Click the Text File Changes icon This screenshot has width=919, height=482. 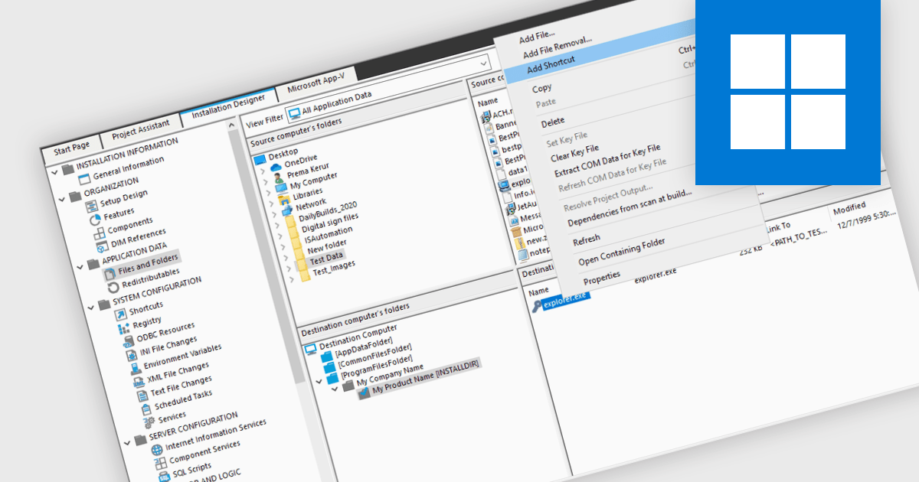coord(142,396)
